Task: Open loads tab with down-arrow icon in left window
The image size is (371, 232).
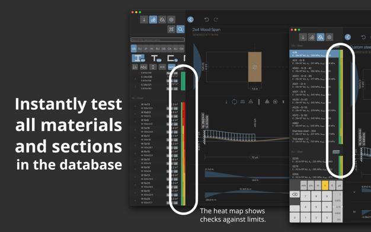Action: [144, 20]
